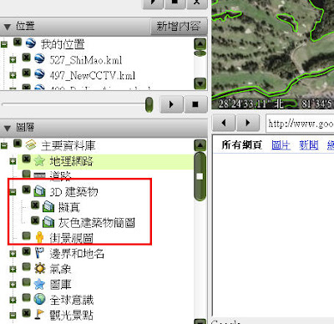This screenshot has height=324, width=334.
Task: Enable the 全球意識 checkbox
Action: click(26, 297)
